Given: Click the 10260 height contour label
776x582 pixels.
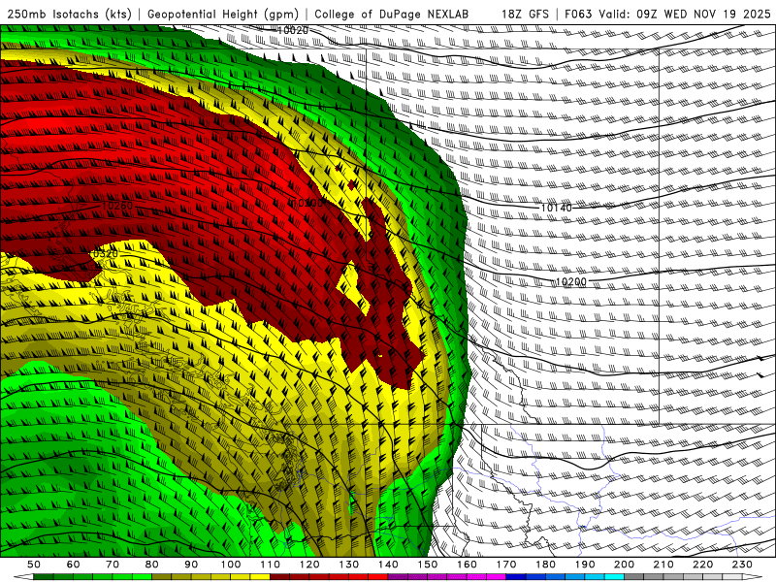Looking at the screenshot, I should point(116,206).
